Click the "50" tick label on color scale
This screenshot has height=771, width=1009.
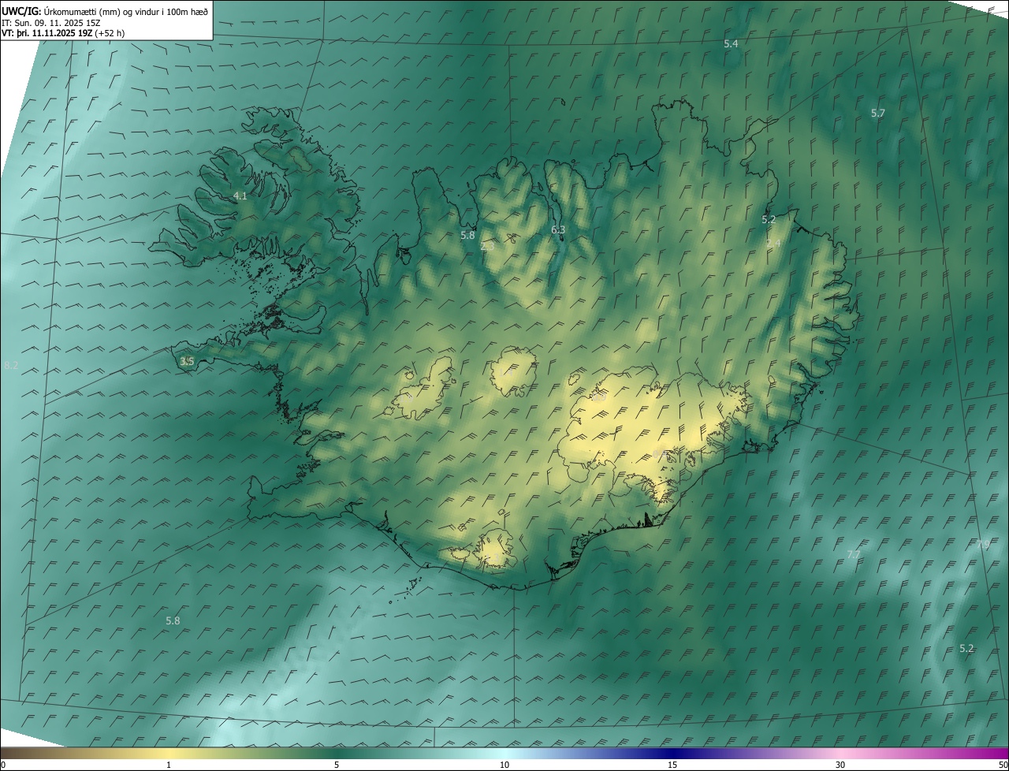(1003, 765)
